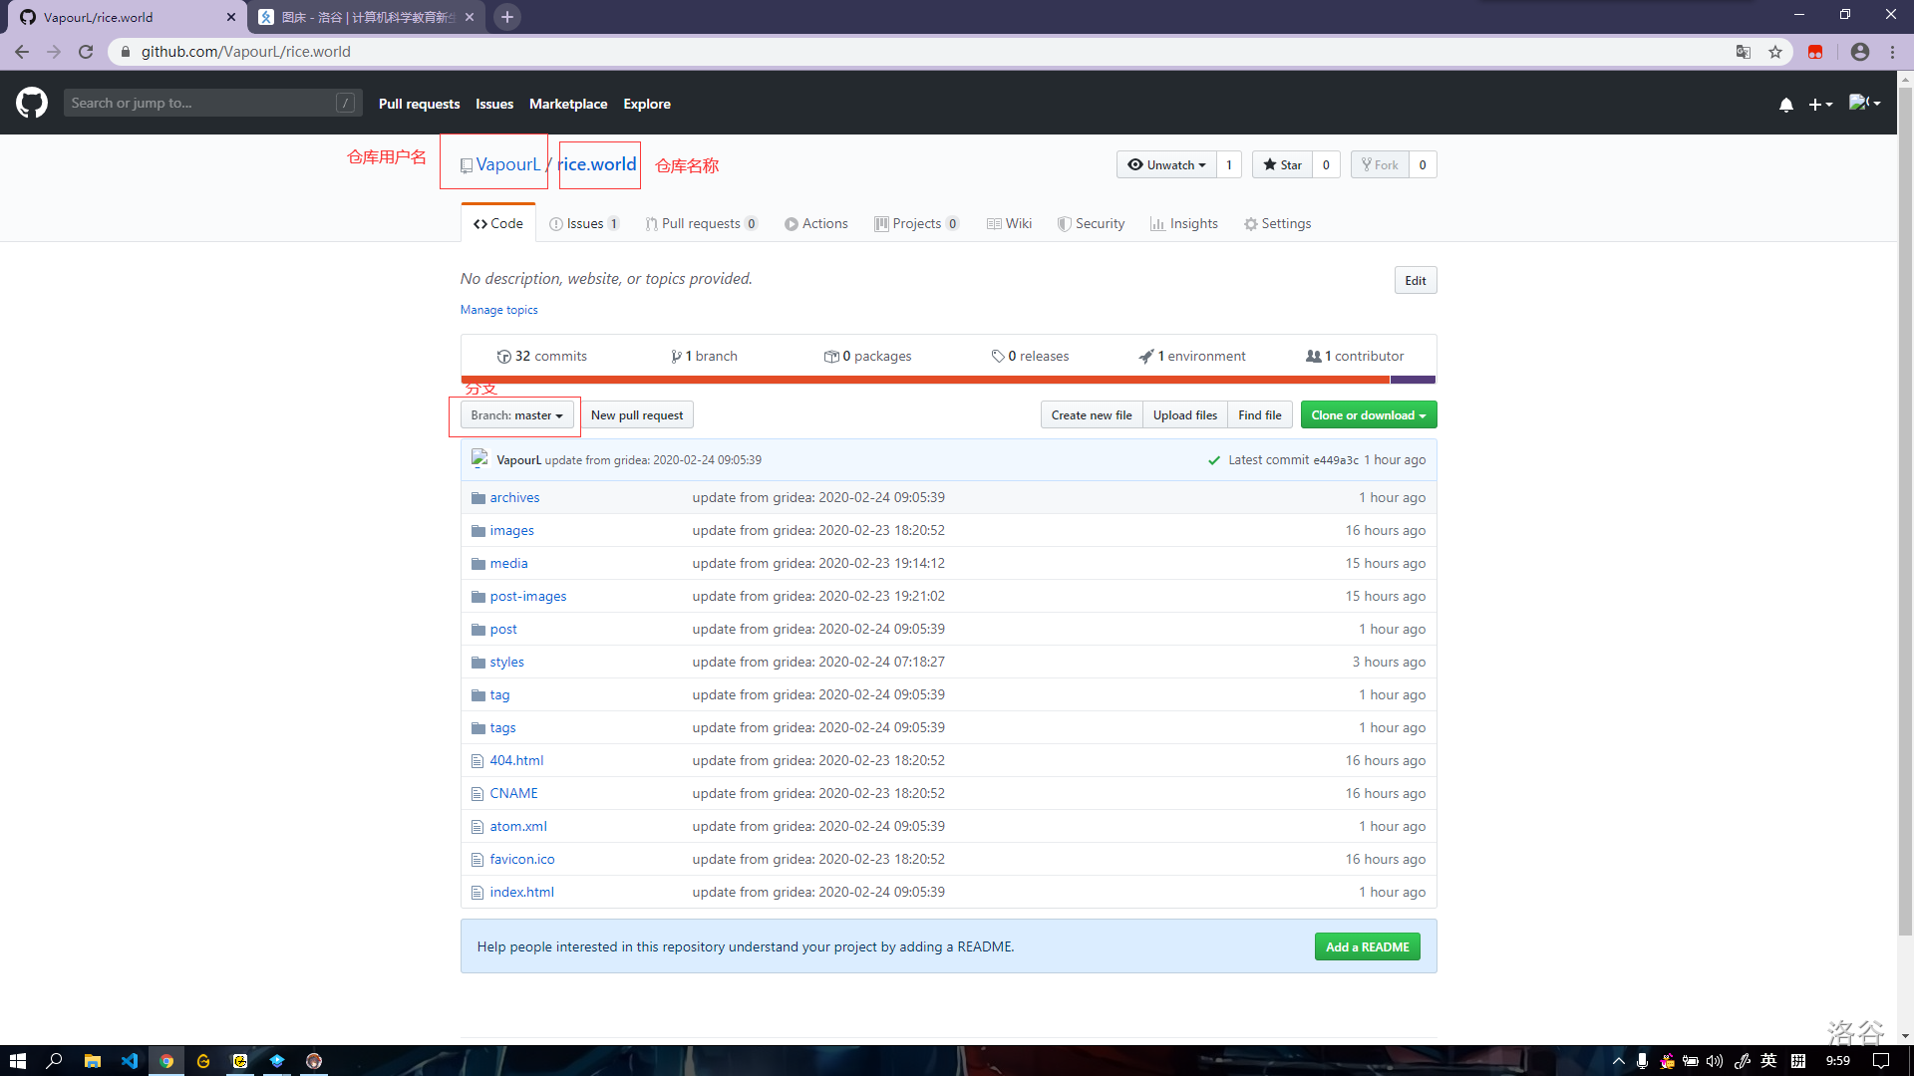Click the Fork button

1380,165
